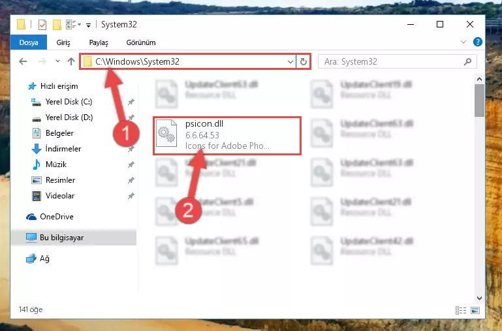Click the İndirmeler download arrow icon

[x=37, y=149]
